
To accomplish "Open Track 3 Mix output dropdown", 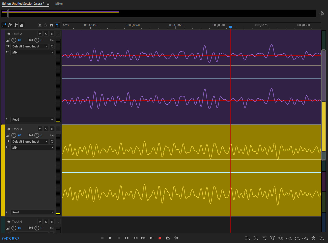I will (32, 148).
